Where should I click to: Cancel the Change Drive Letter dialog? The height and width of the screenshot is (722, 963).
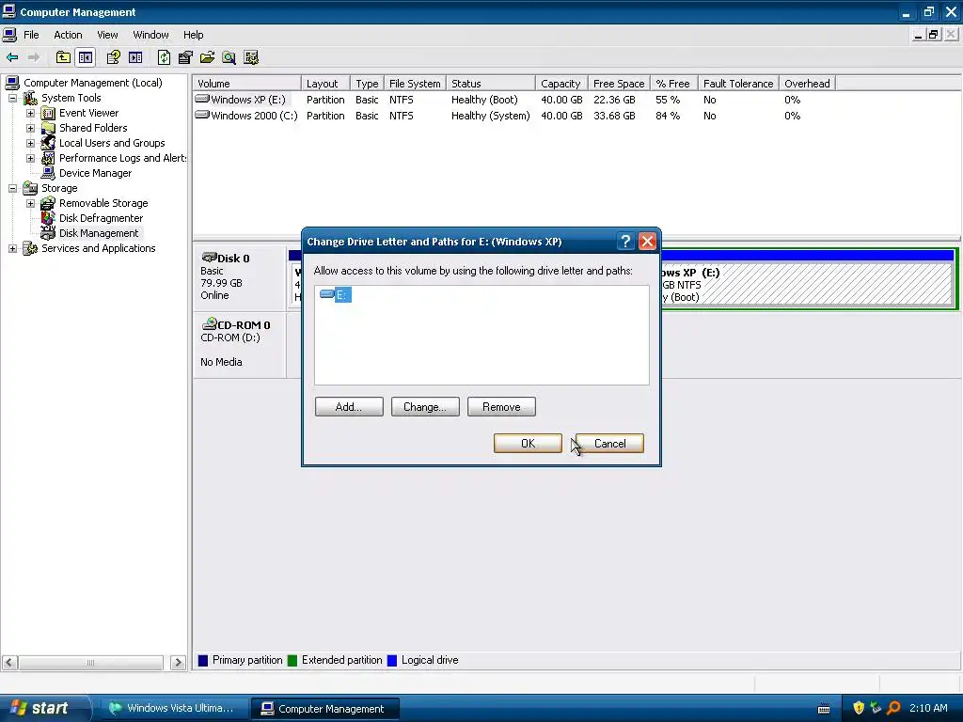point(609,444)
